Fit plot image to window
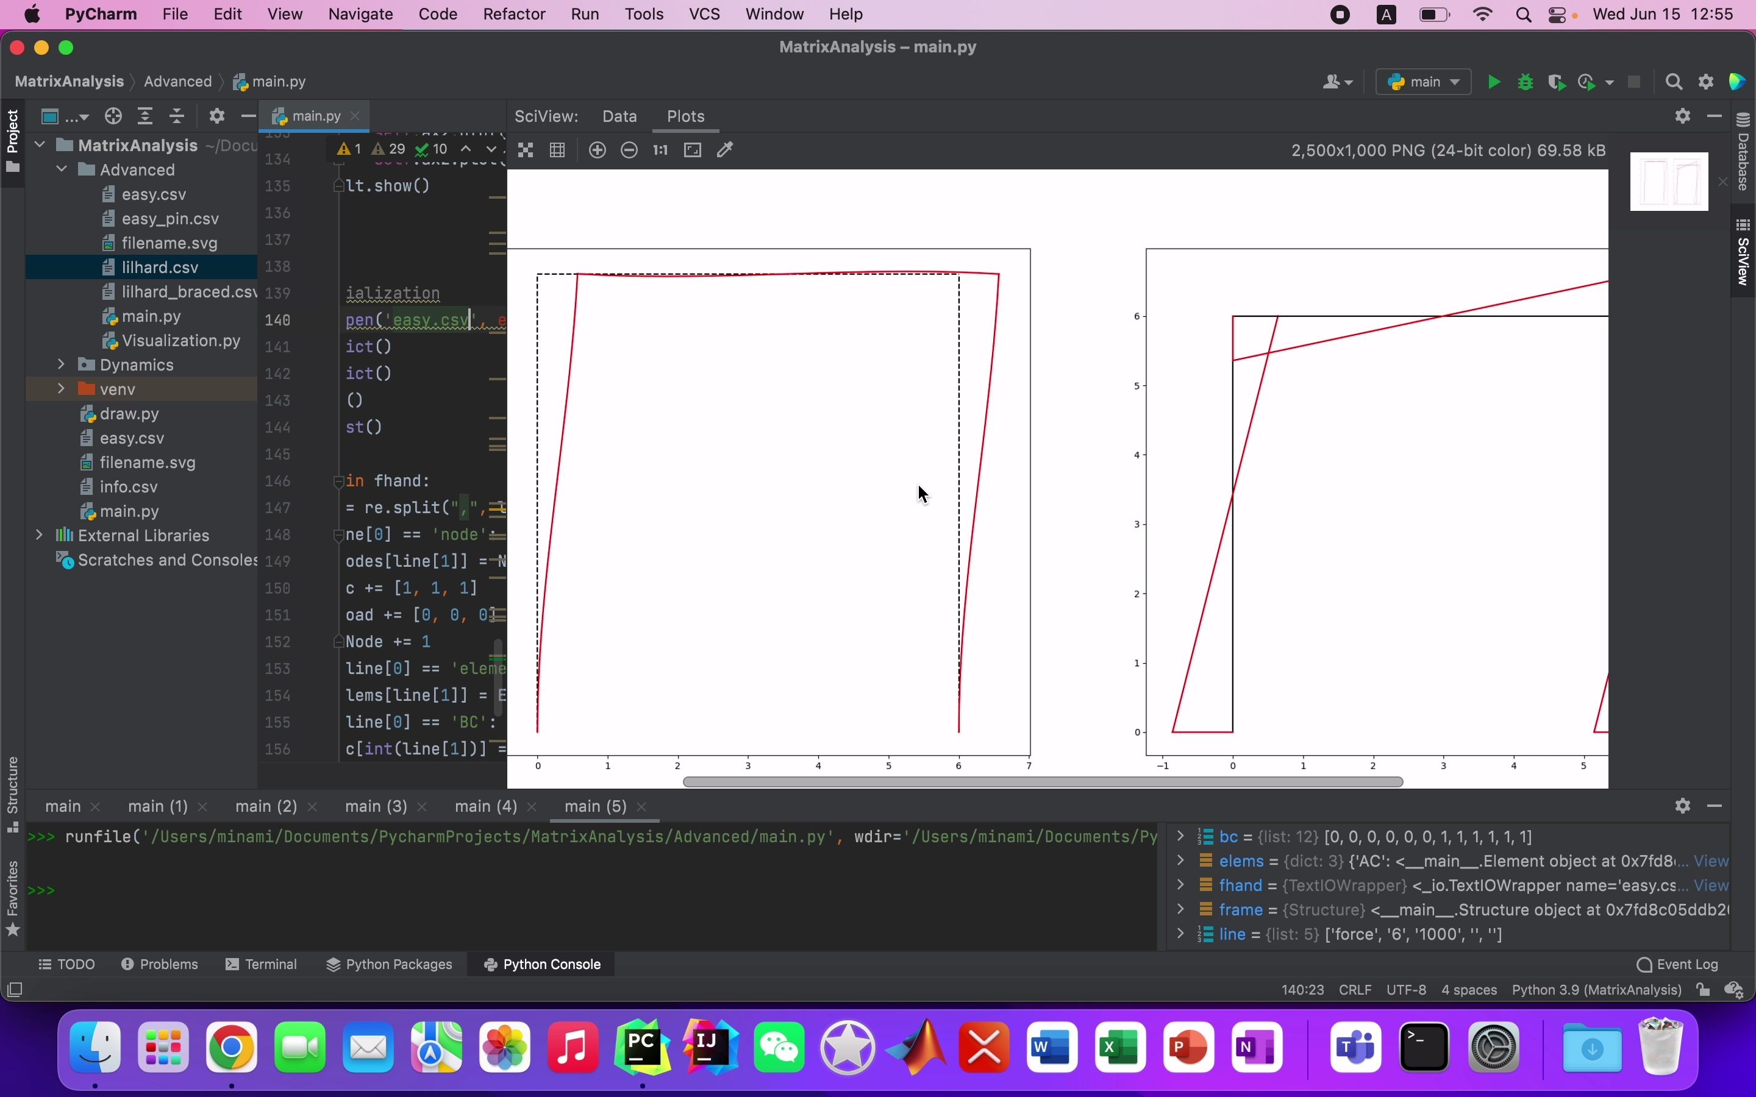Screen dimensions: 1756x1097 pyautogui.click(x=693, y=150)
